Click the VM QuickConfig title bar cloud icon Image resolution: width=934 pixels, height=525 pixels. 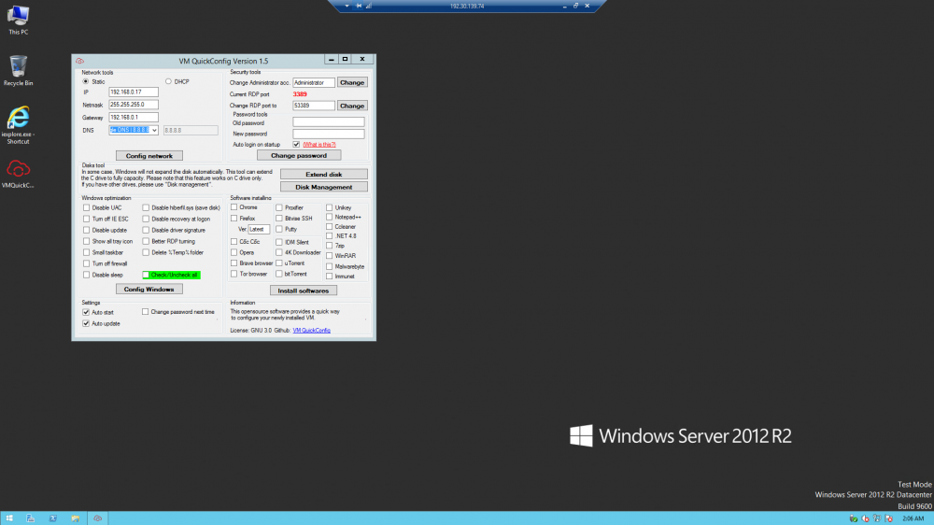pyautogui.click(x=79, y=61)
